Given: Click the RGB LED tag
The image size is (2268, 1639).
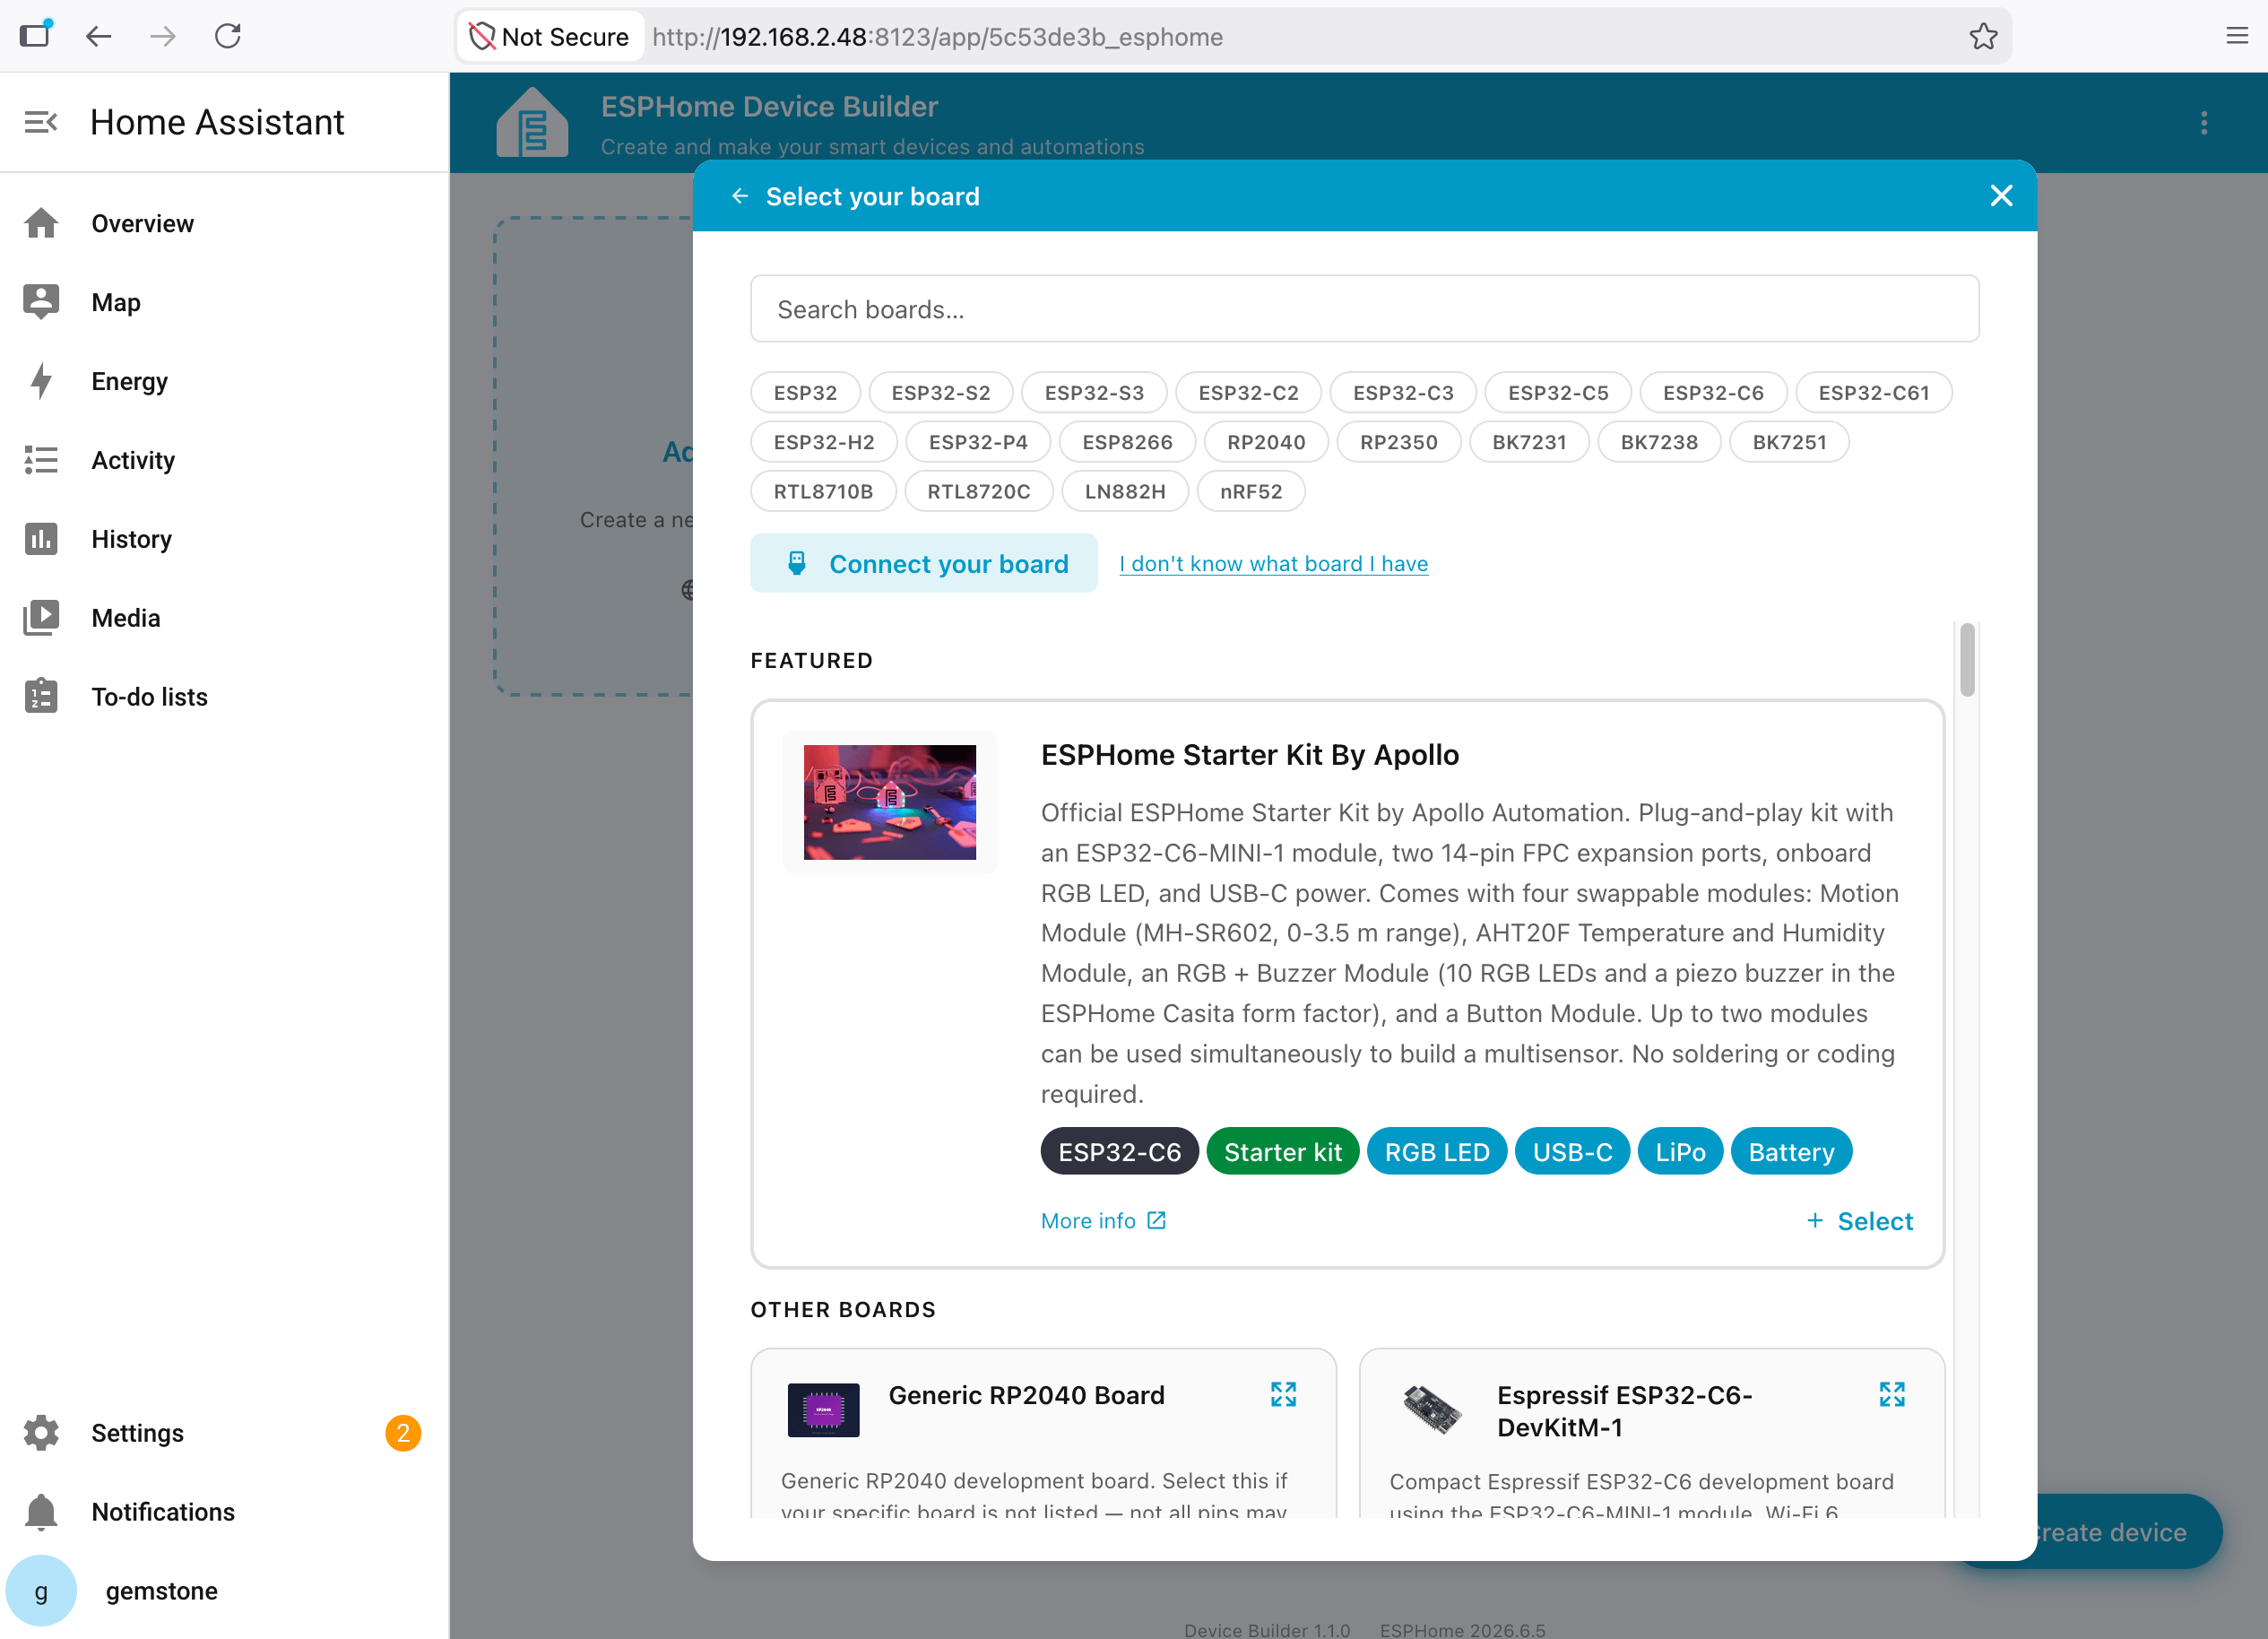Looking at the screenshot, I should point(1437,1152).
